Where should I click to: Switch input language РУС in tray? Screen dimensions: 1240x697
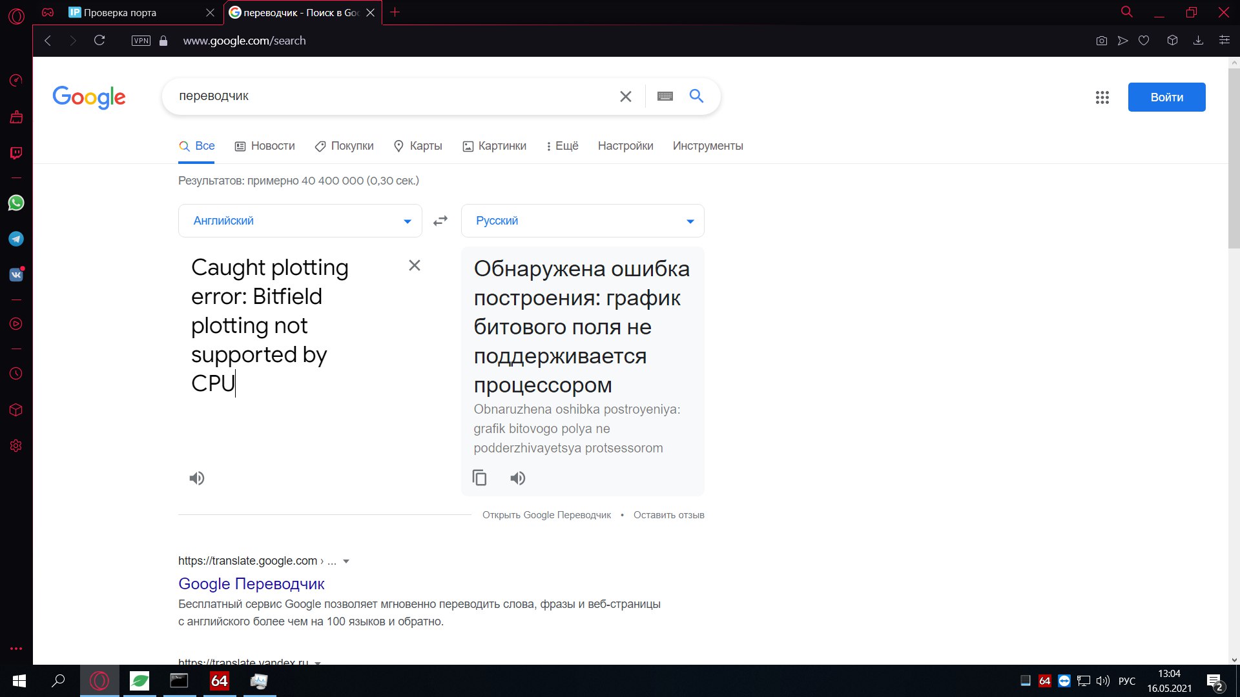point(1126,681)
